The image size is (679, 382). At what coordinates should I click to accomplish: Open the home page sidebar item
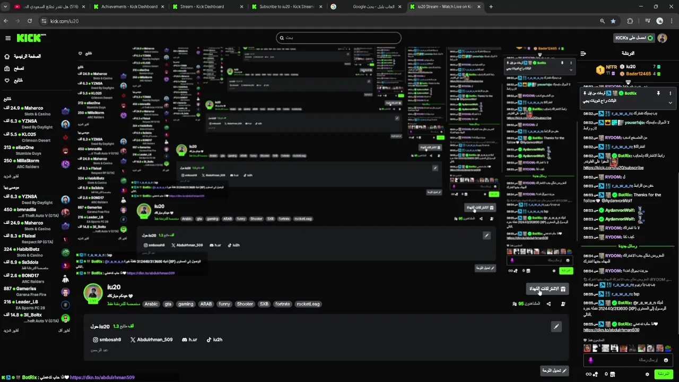(22, 56)
